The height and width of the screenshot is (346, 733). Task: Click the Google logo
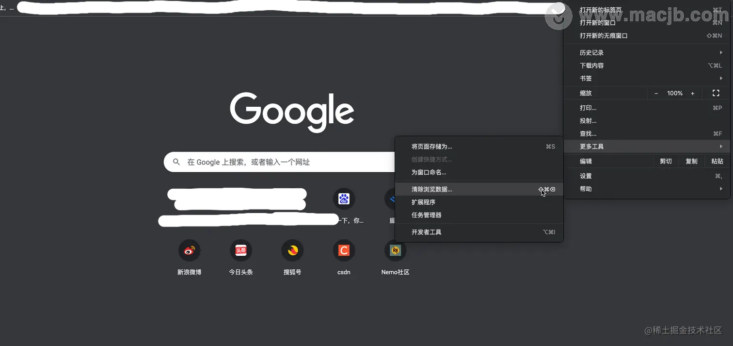pos(292,112)
